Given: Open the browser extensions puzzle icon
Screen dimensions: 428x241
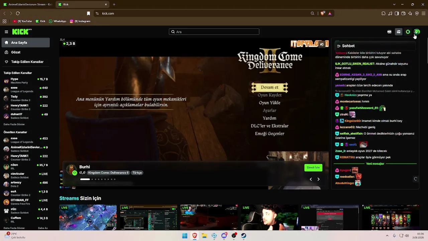Looking at the screenshot, I should click(x=384, y=13).
